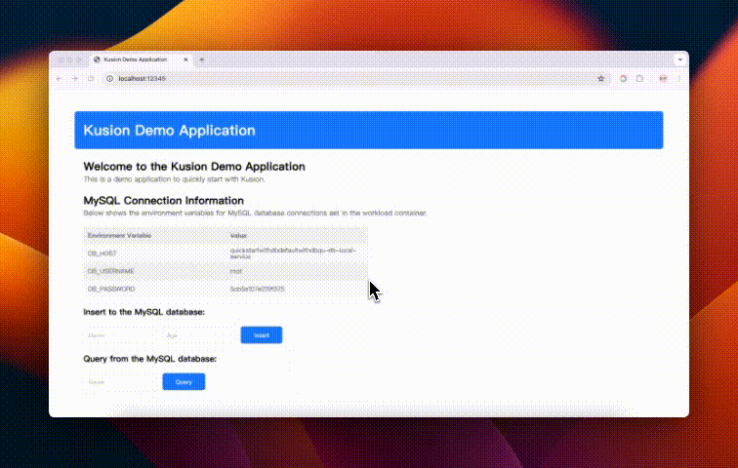Open the browser profile avatar
The image size is (738, 468).
(x=663, y=79)
